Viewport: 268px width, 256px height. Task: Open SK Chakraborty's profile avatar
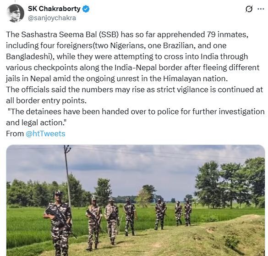[x=15, y=13]
